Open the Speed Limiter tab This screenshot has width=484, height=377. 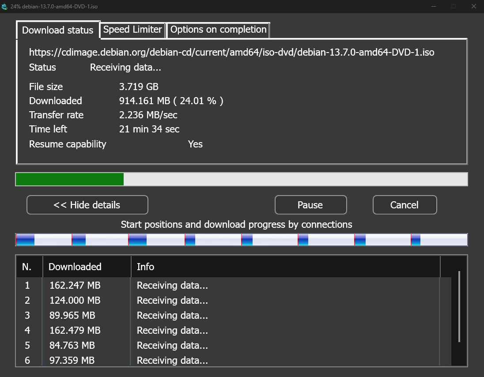pyautogui.click(x=132, y=30)
